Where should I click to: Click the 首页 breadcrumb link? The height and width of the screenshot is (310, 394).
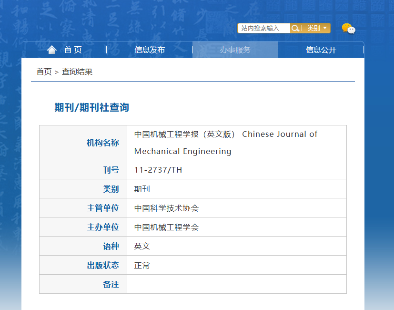pyautogui.click(x=44, y=72)
